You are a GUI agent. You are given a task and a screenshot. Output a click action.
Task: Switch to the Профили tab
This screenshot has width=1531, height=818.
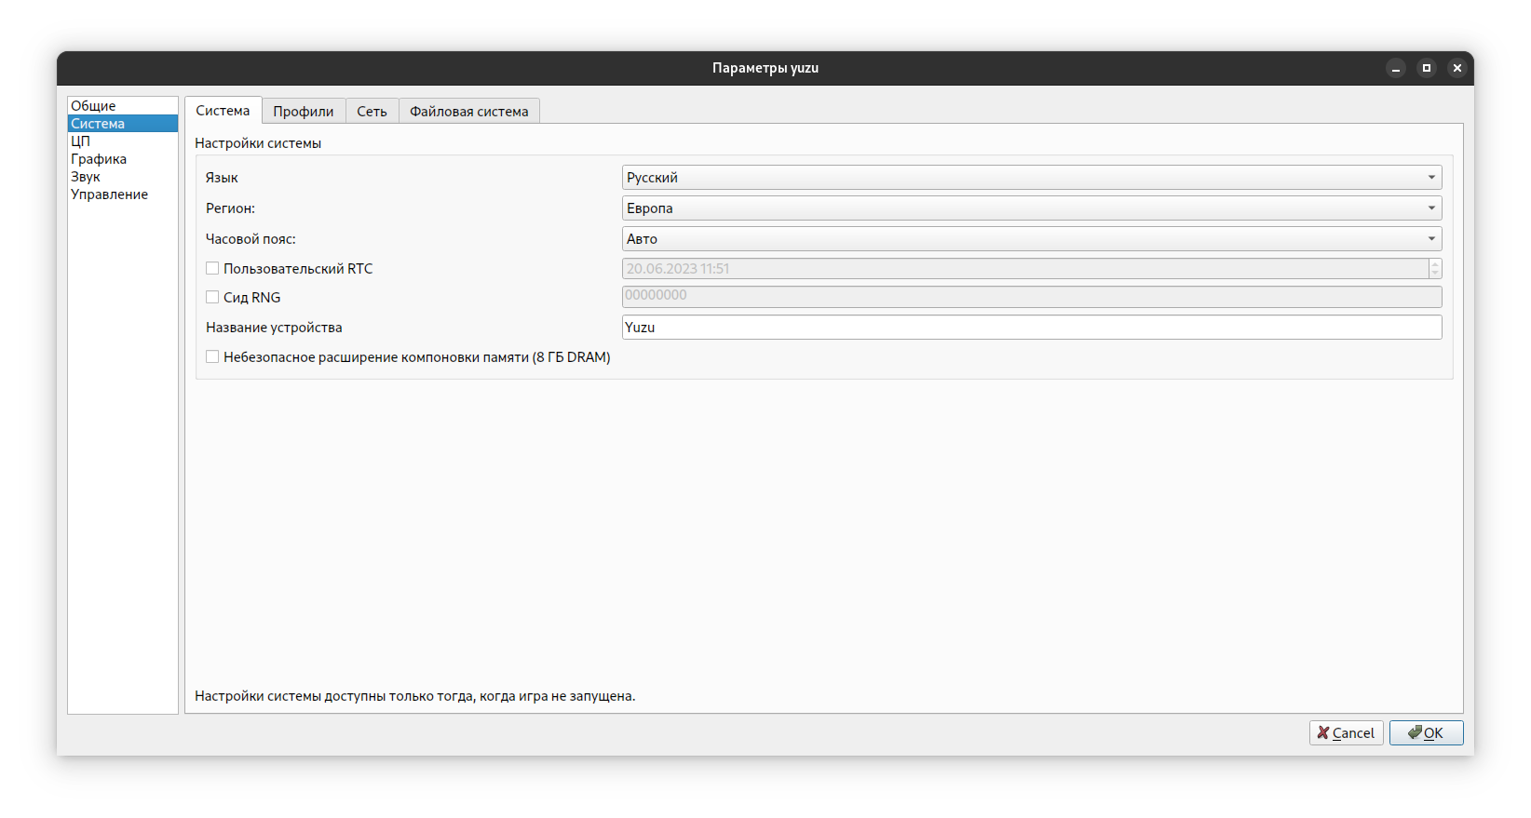coord(304,112)
